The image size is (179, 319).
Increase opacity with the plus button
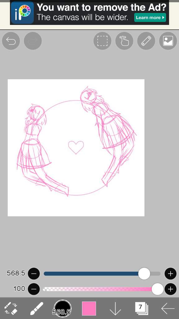pyautogui.click(x=171, y=289)
